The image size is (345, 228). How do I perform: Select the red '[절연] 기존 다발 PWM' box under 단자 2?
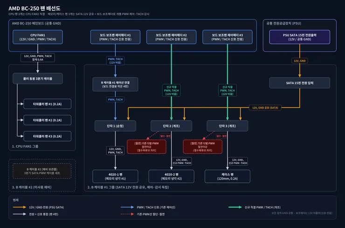146,147
